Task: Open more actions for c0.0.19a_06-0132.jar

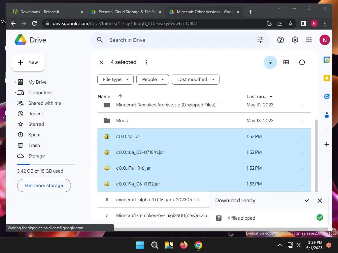Action: (302, 184)
